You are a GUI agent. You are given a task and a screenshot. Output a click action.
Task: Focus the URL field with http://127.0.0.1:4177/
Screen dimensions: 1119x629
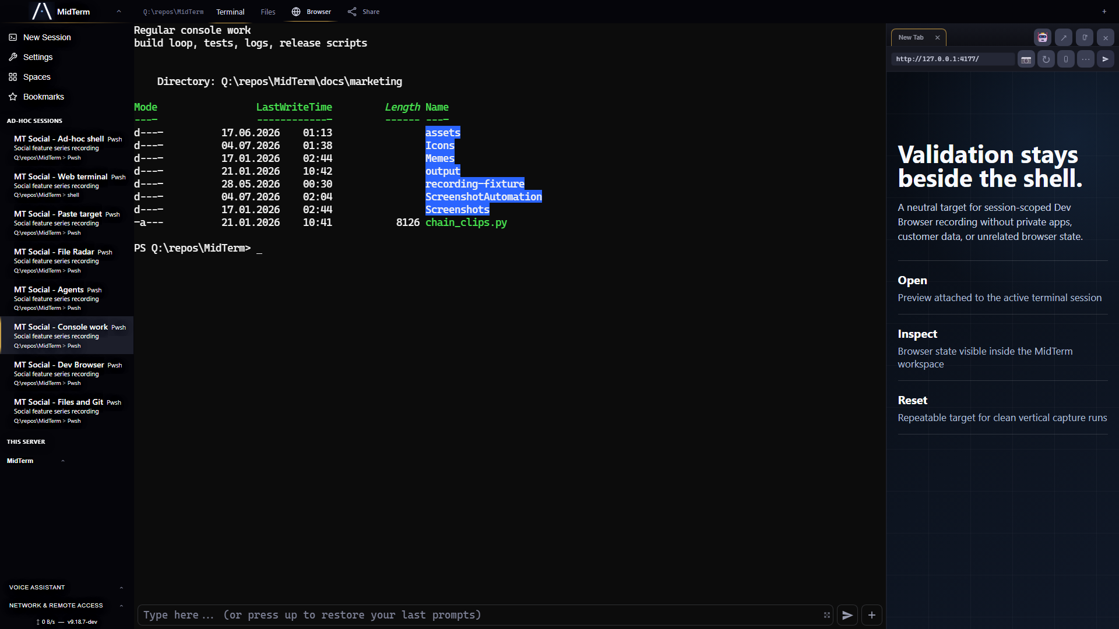(952, 59)
